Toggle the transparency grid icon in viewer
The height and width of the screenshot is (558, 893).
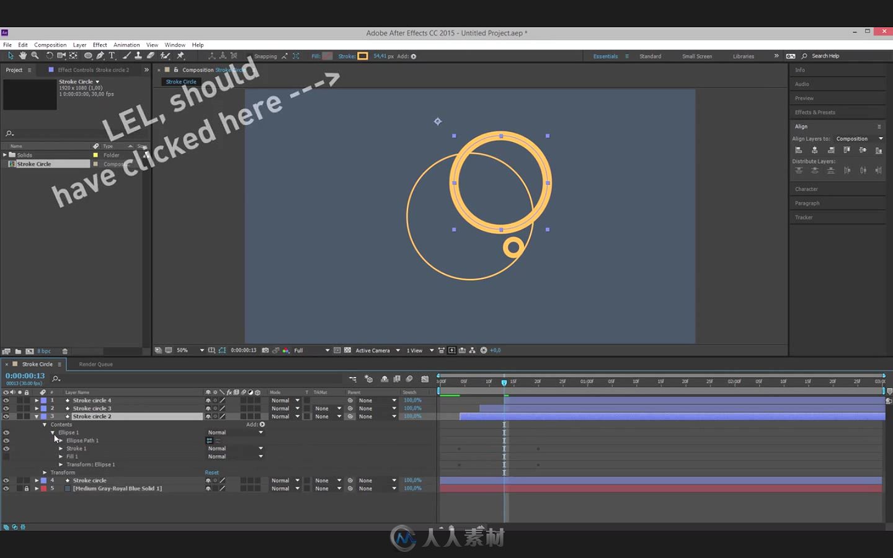tap(347, 350)
